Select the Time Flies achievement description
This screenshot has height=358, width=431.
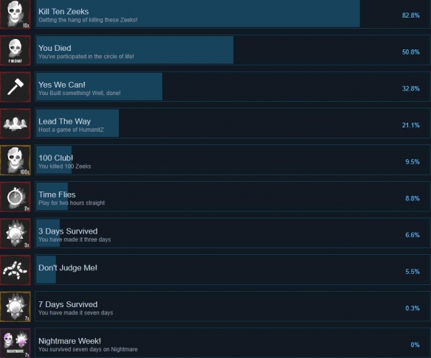[72, 203]
